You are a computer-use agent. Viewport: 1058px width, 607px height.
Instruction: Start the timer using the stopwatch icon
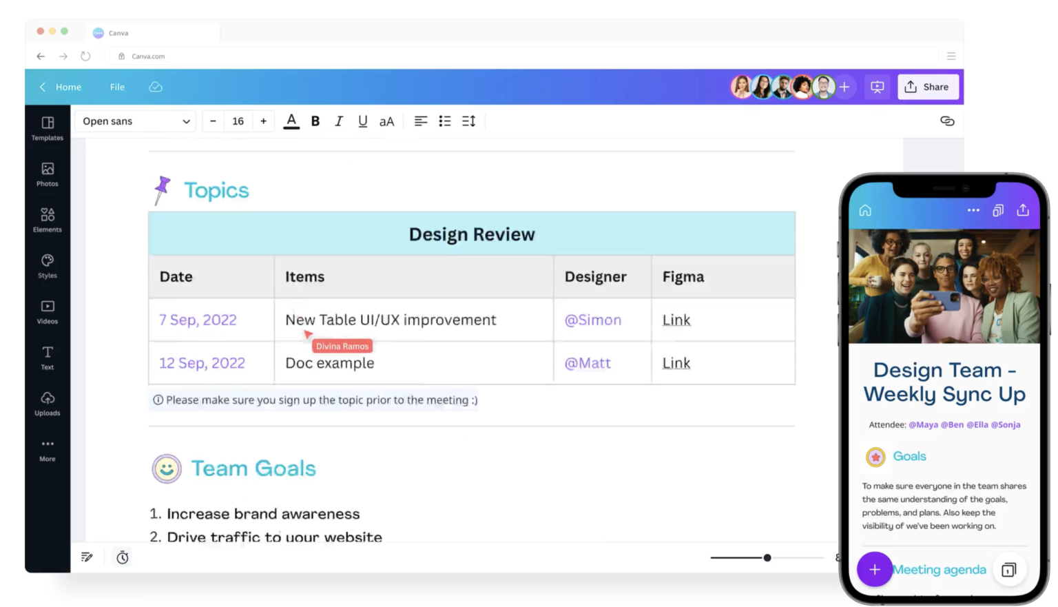click(122, 557)
